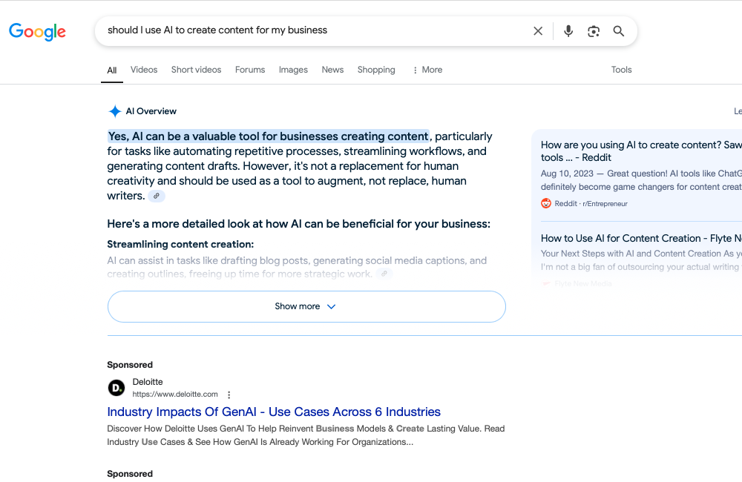
Task: Click the Google logo
Action: point(37,32)
